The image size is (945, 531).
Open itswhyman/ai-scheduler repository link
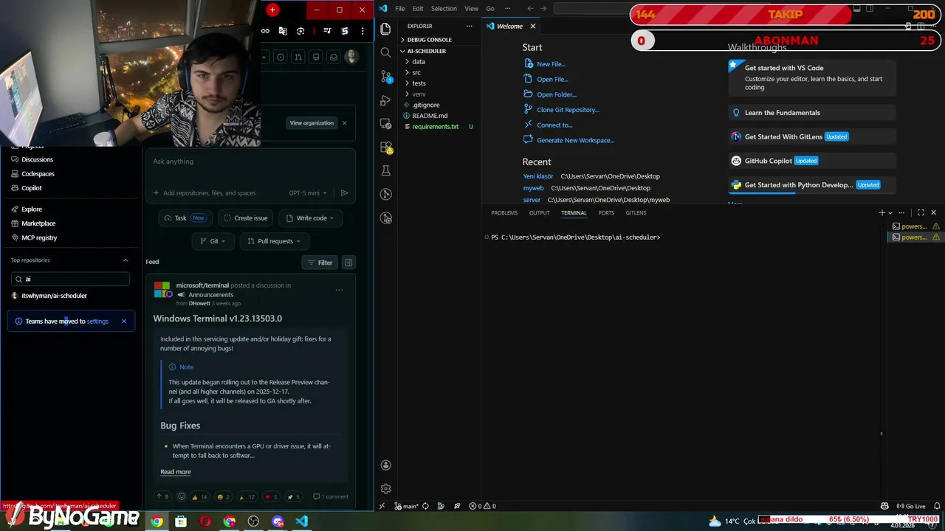click(54, 296)
